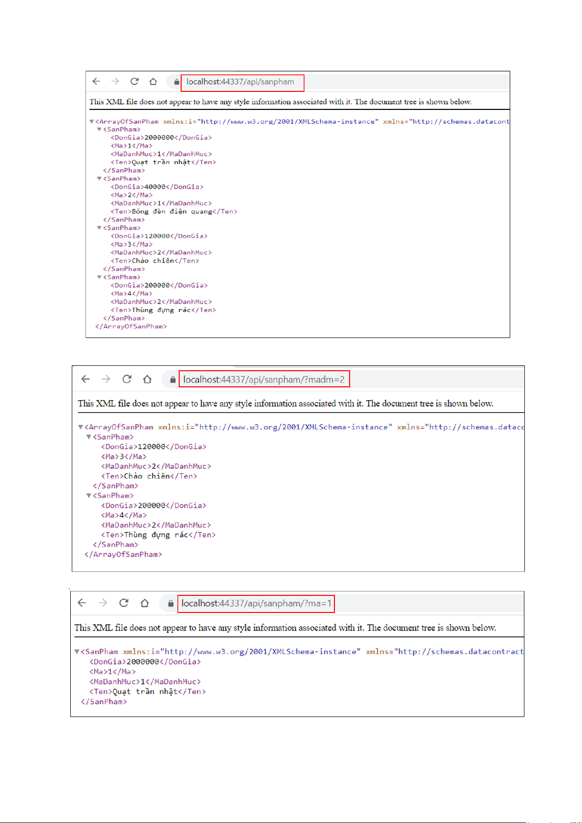
Task: Reload the ?madm=2 results page
Action: point(127,379)
